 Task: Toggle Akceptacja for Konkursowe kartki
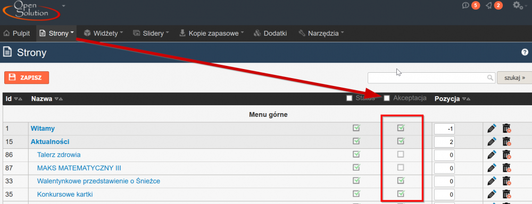tap(401, 193)
